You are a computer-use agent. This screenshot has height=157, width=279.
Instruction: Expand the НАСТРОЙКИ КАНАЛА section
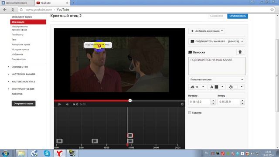pyautogui.click(x=23, y=74)
